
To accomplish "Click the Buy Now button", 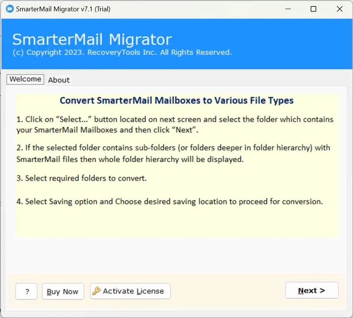I will [63, 291].
